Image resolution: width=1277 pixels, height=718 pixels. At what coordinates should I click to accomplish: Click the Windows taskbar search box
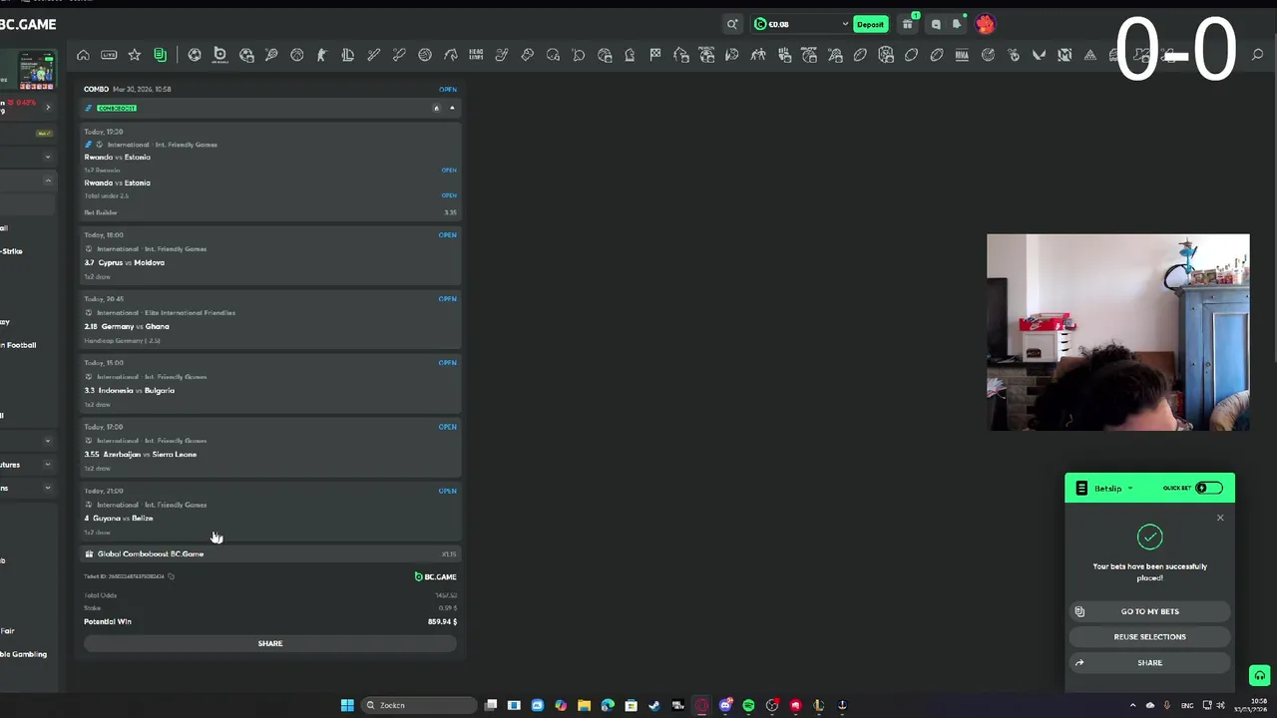tap(419, 705)
